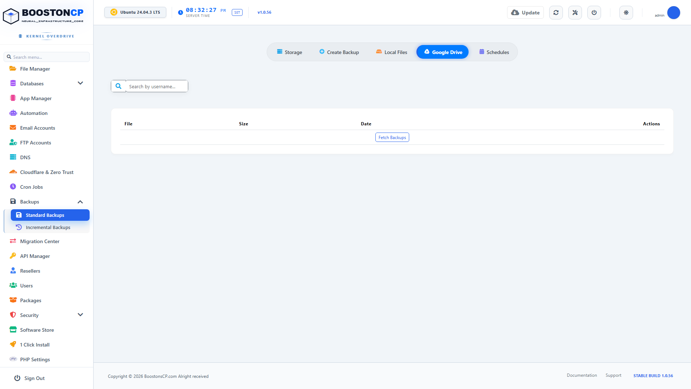Collapse the Backups menu chevron
Screen dimensions: 691x389
[x=80, y=202]
